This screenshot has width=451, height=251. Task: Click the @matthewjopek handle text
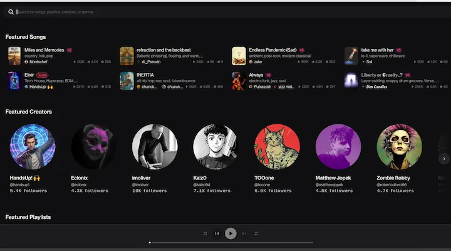click(329, 184)
